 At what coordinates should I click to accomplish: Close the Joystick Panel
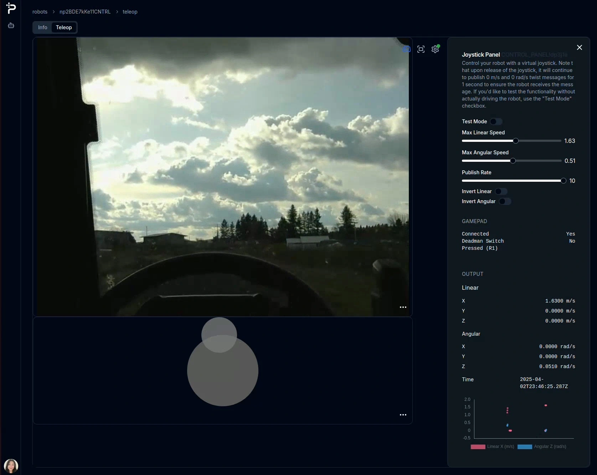(580, 47)
